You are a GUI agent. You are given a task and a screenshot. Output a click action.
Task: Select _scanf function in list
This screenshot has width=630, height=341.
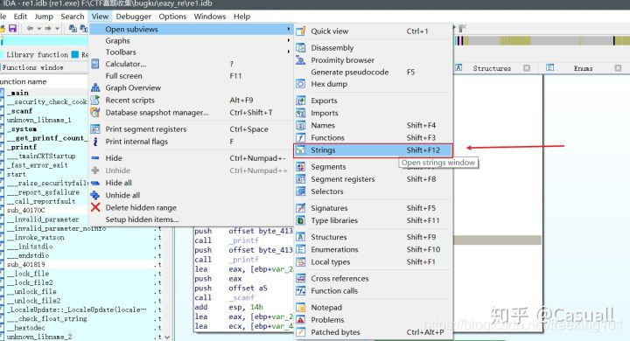tap(19, 111)
